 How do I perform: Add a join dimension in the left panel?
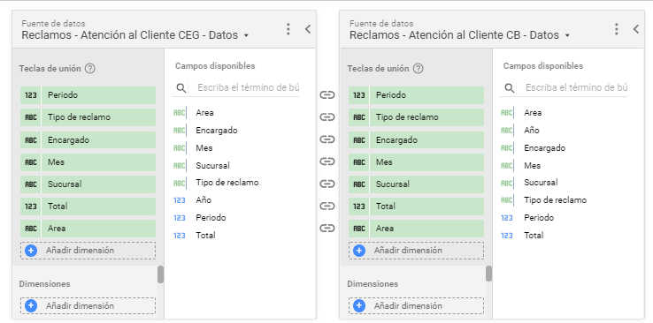(x=88, y=251)
